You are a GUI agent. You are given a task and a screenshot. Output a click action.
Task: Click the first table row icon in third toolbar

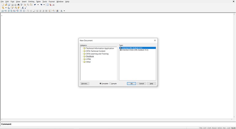pyautogui.click(x=2, y=11)
